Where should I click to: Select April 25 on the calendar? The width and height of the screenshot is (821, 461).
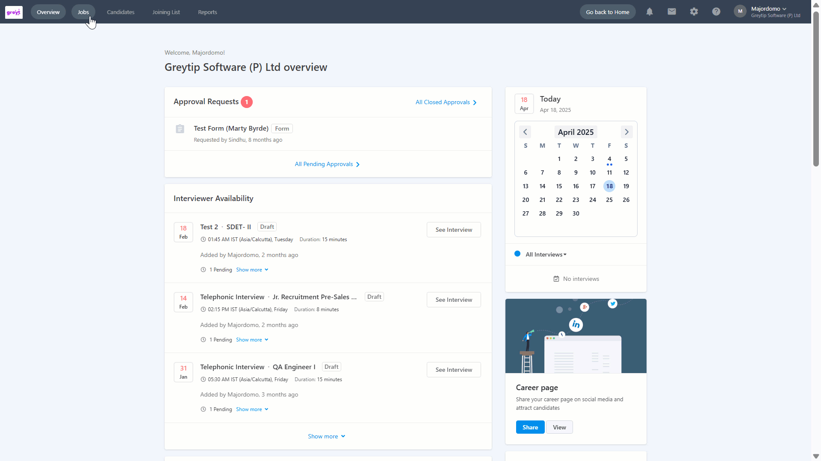point(609,200)
